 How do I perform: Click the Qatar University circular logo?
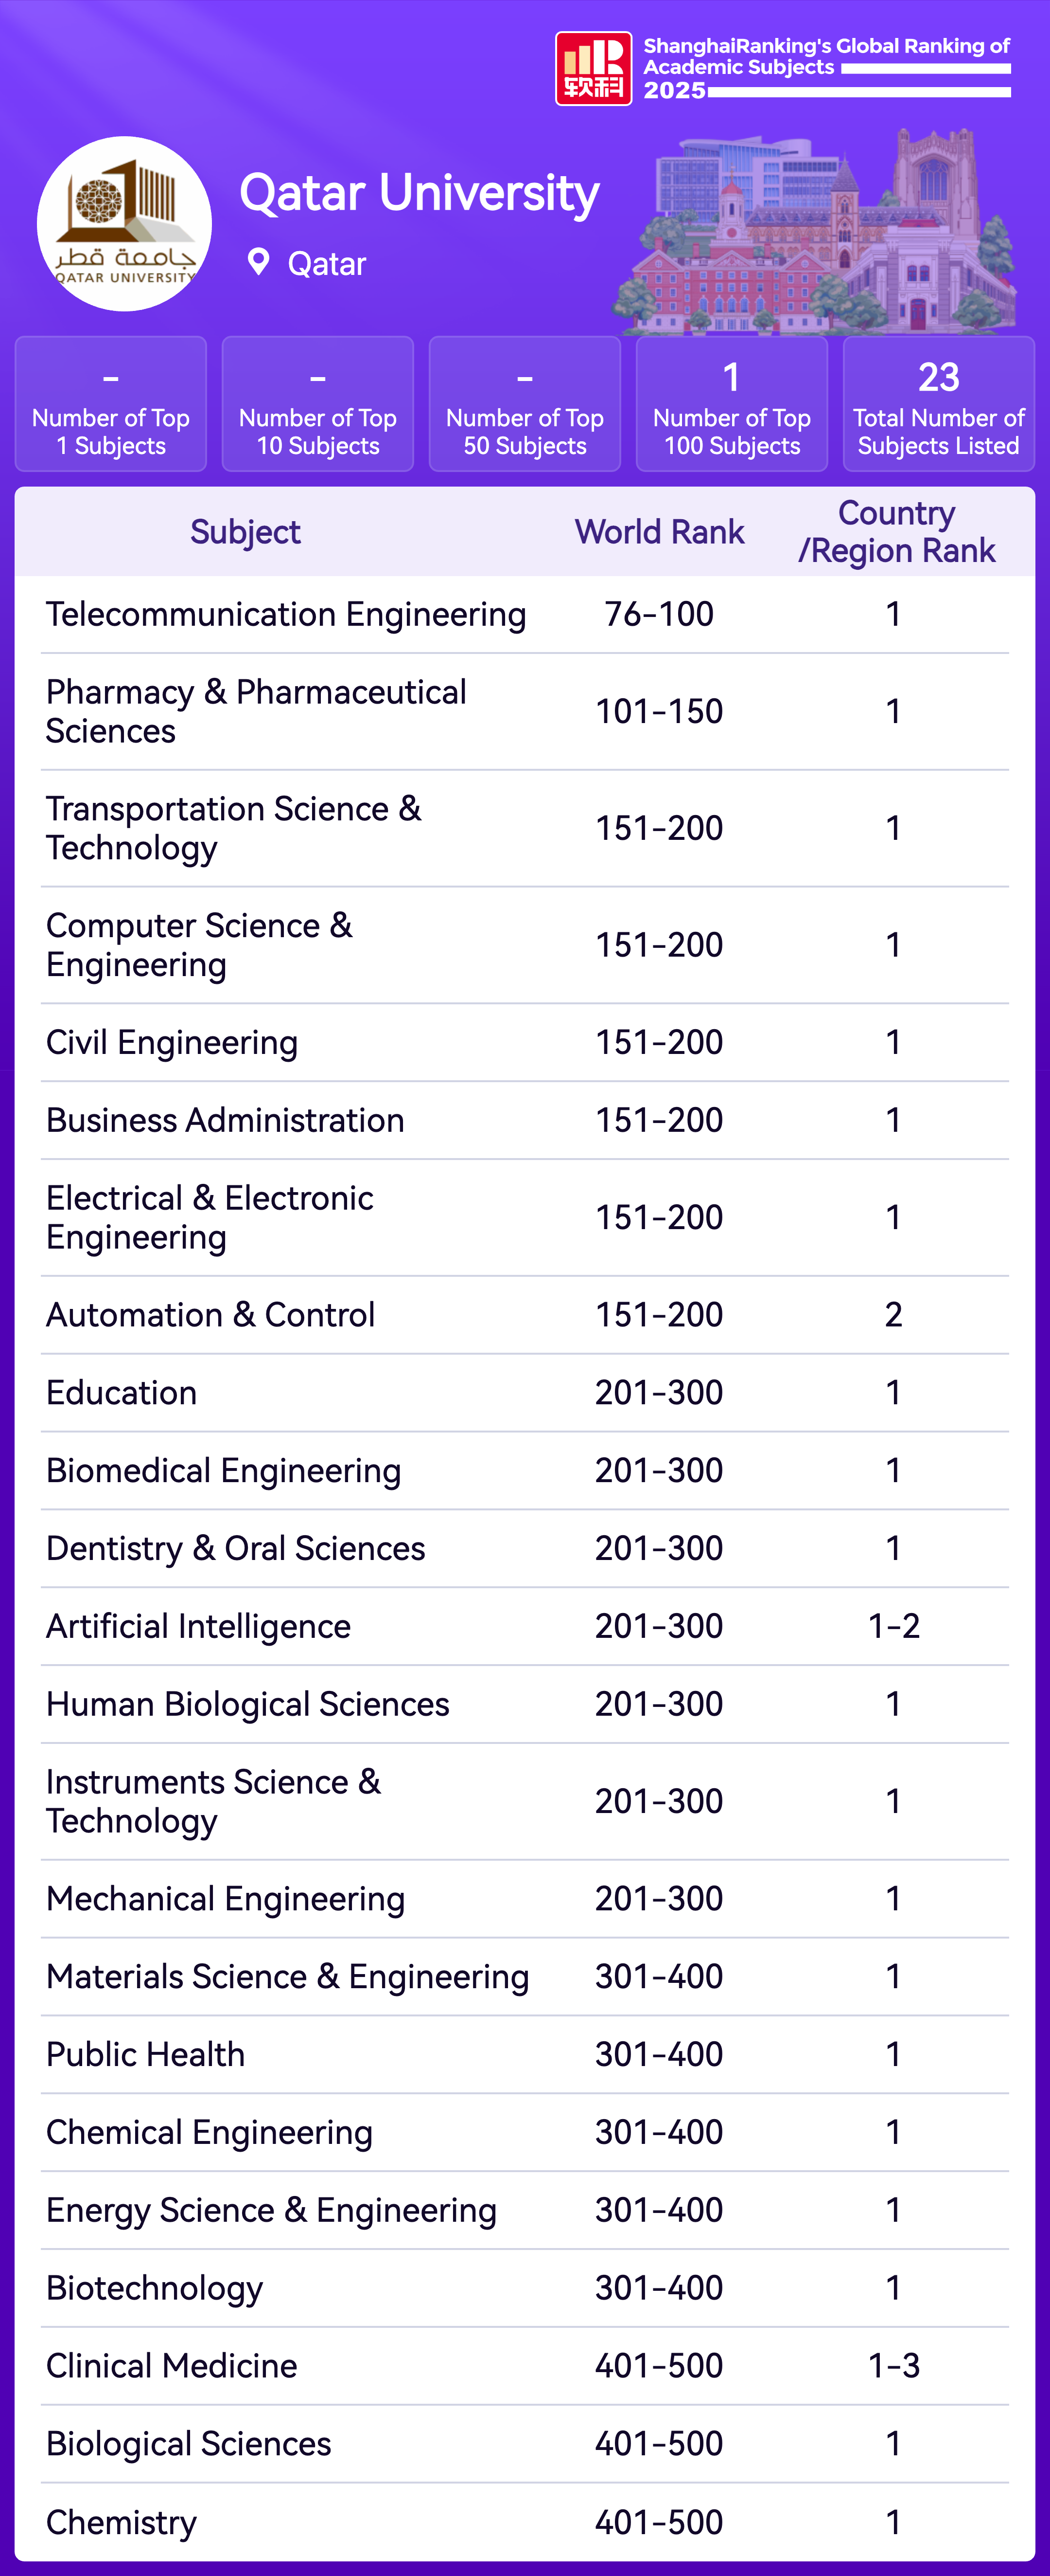pyautogui.click(x=124, y=224)
